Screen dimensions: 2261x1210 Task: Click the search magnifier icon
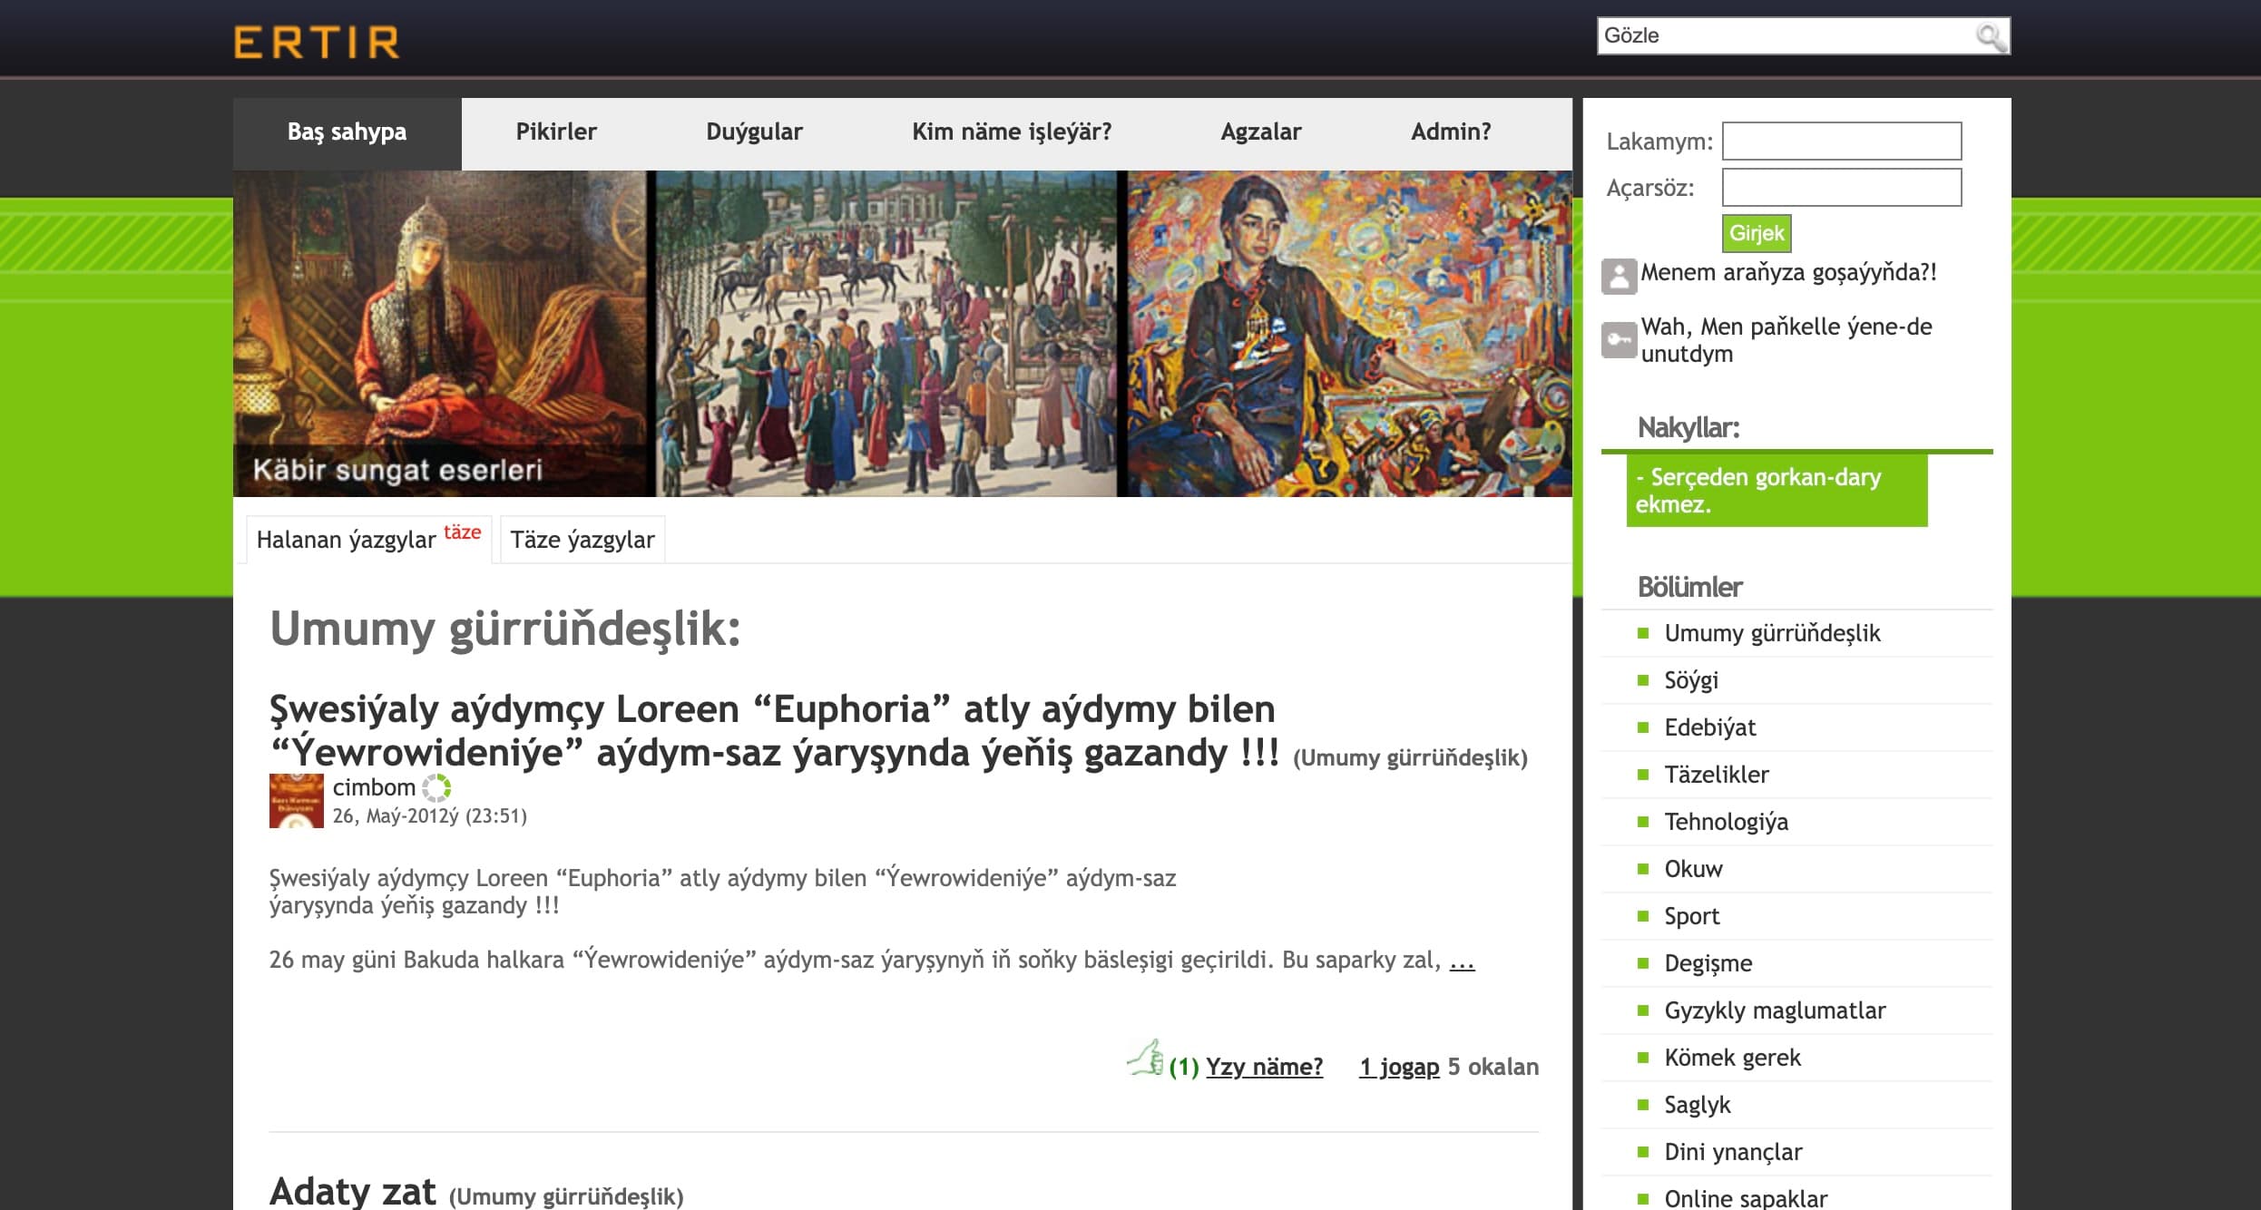pos(1991,37)
